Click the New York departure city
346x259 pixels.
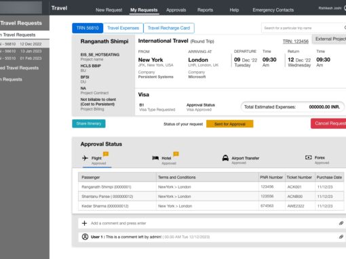(151, 60)
